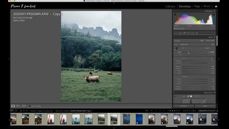Click the filmstrip go back arrow
Screen dimensions: 229x129
tap(24, 111)
